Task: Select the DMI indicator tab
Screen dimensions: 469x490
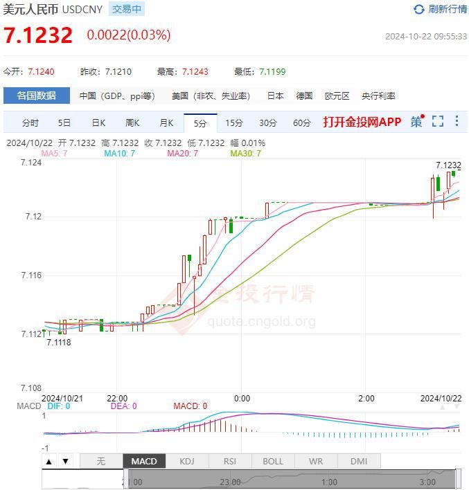Action: point(359,461)
